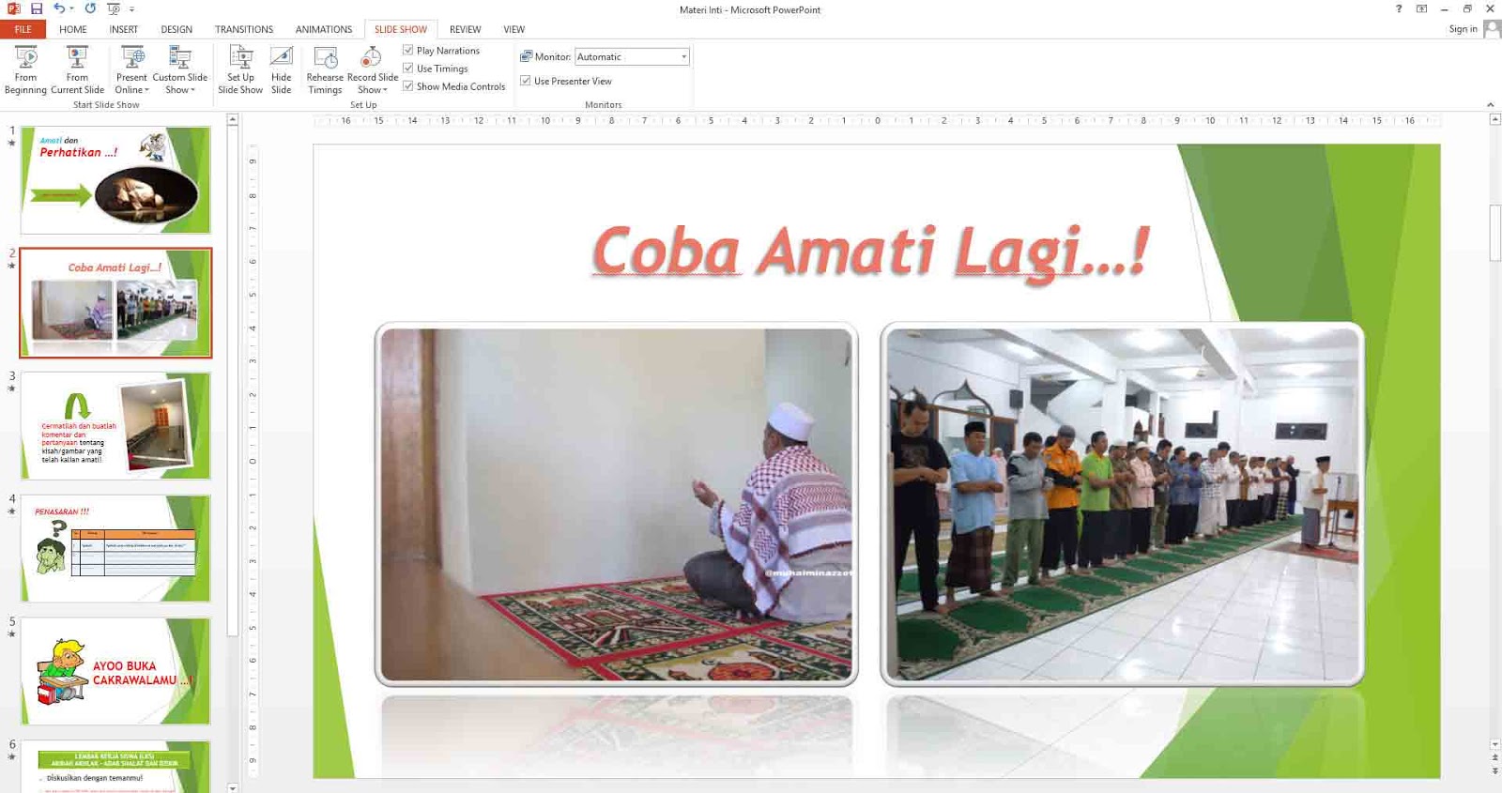This screenshot has width=1502, height=793.
Task: Click the Undo icon
Action: click(x=59, y=8)
